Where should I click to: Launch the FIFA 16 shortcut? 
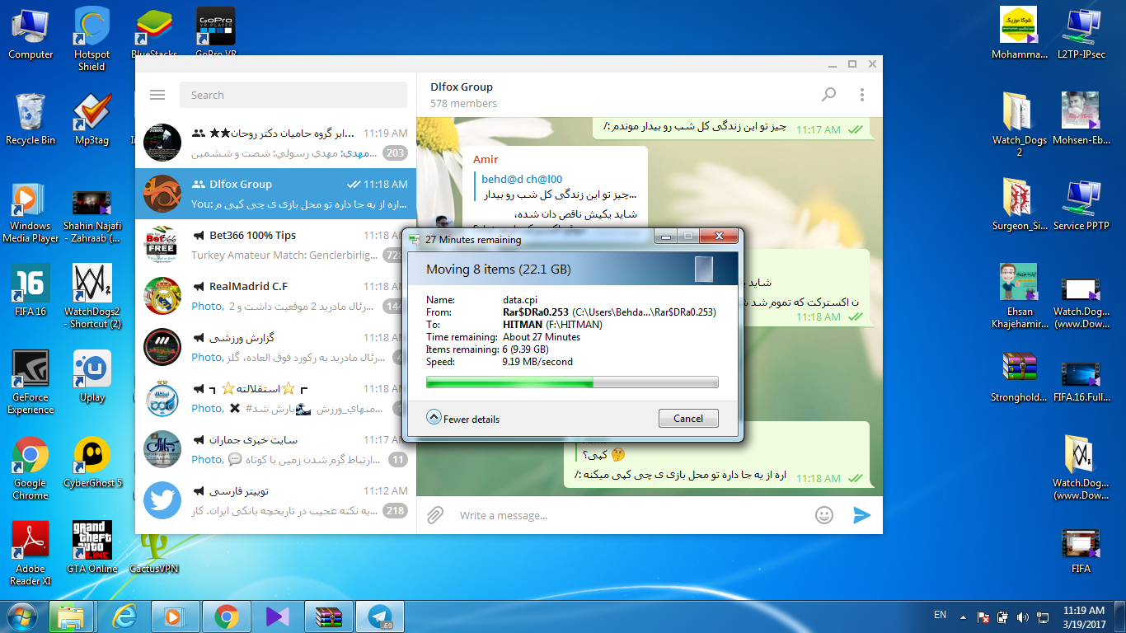[x=30, y=290]
